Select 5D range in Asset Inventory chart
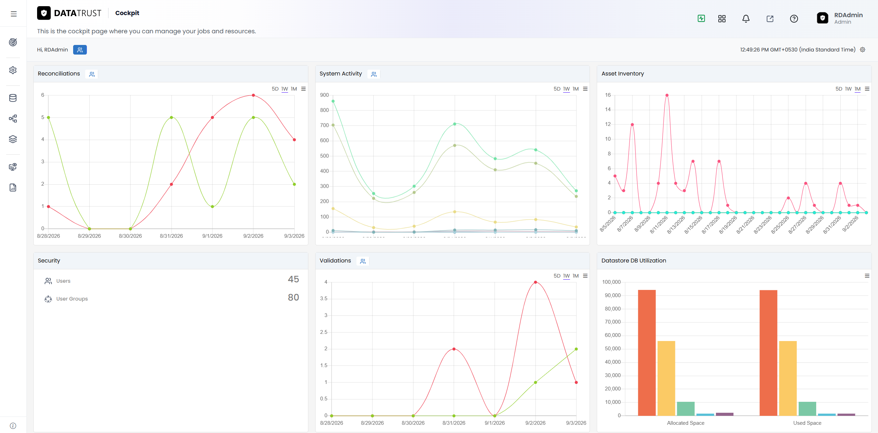The image size is (878, 433). tap(839, 89)
